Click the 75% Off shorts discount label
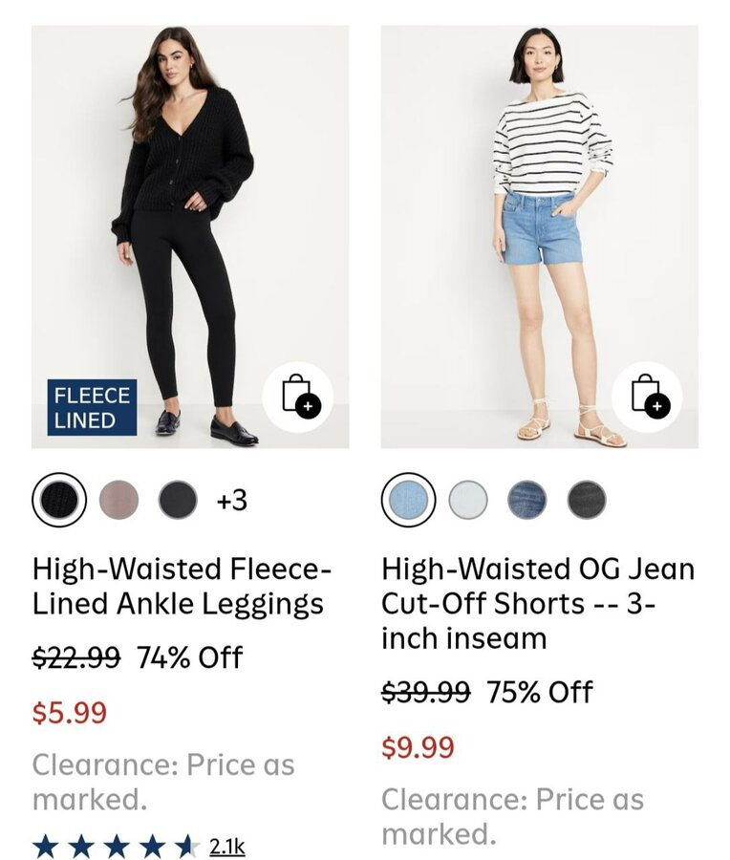The image size is (730, 860). (540, 692)
